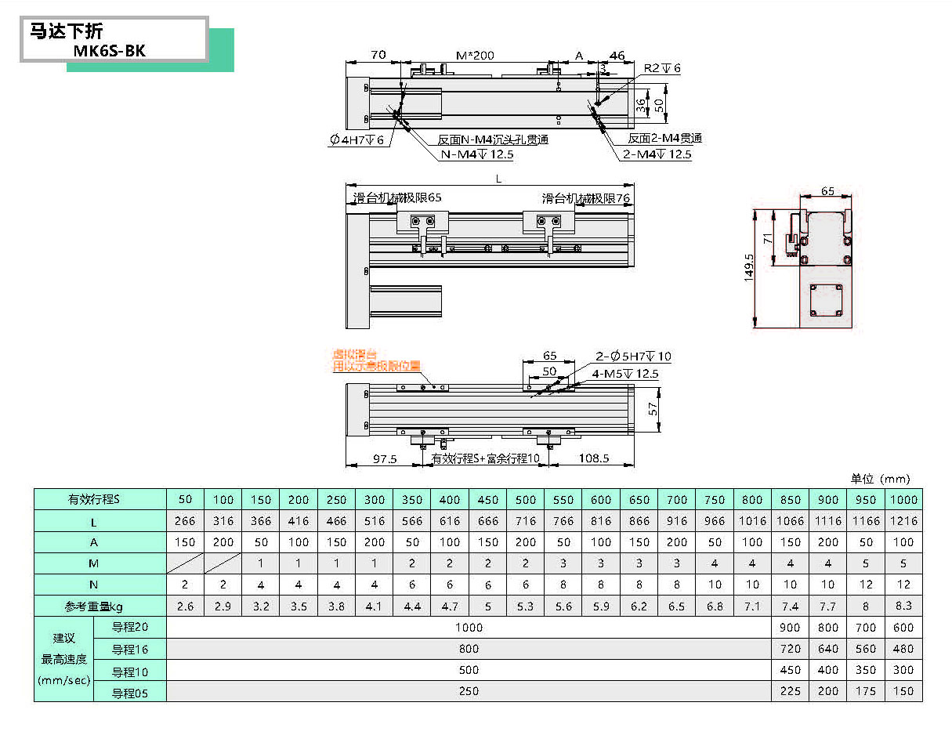
Task: Click the 2-Ø5H7 ▽10 callout
Action: click(x=633, y=357)
